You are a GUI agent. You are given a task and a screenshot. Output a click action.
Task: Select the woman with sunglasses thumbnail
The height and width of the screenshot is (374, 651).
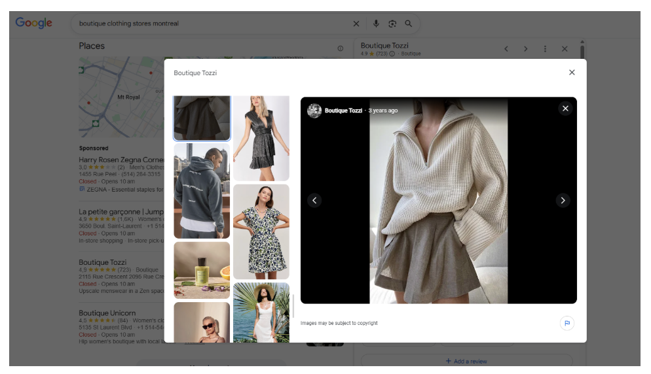(x=202, y=322)
